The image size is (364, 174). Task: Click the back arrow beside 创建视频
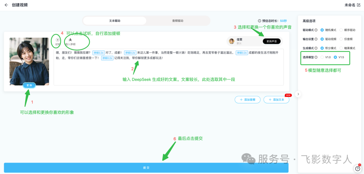coord(6,5)
